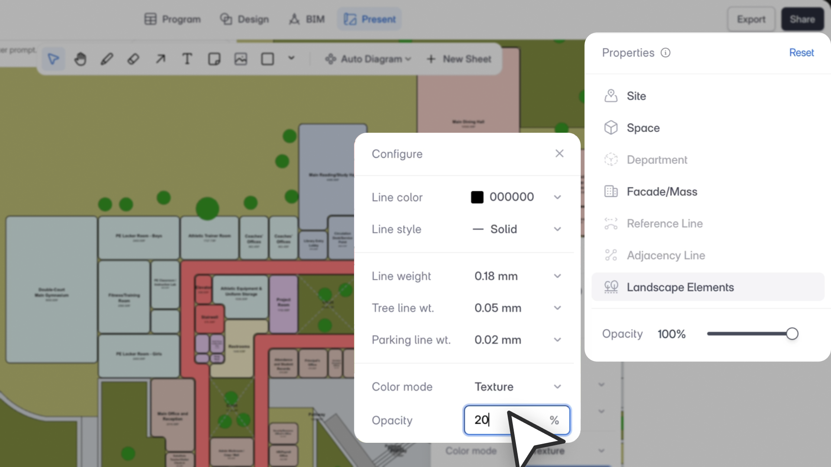This screenshot has height=467, width=831.
Task: Select the insert image tool
Action: coord(241,59)
